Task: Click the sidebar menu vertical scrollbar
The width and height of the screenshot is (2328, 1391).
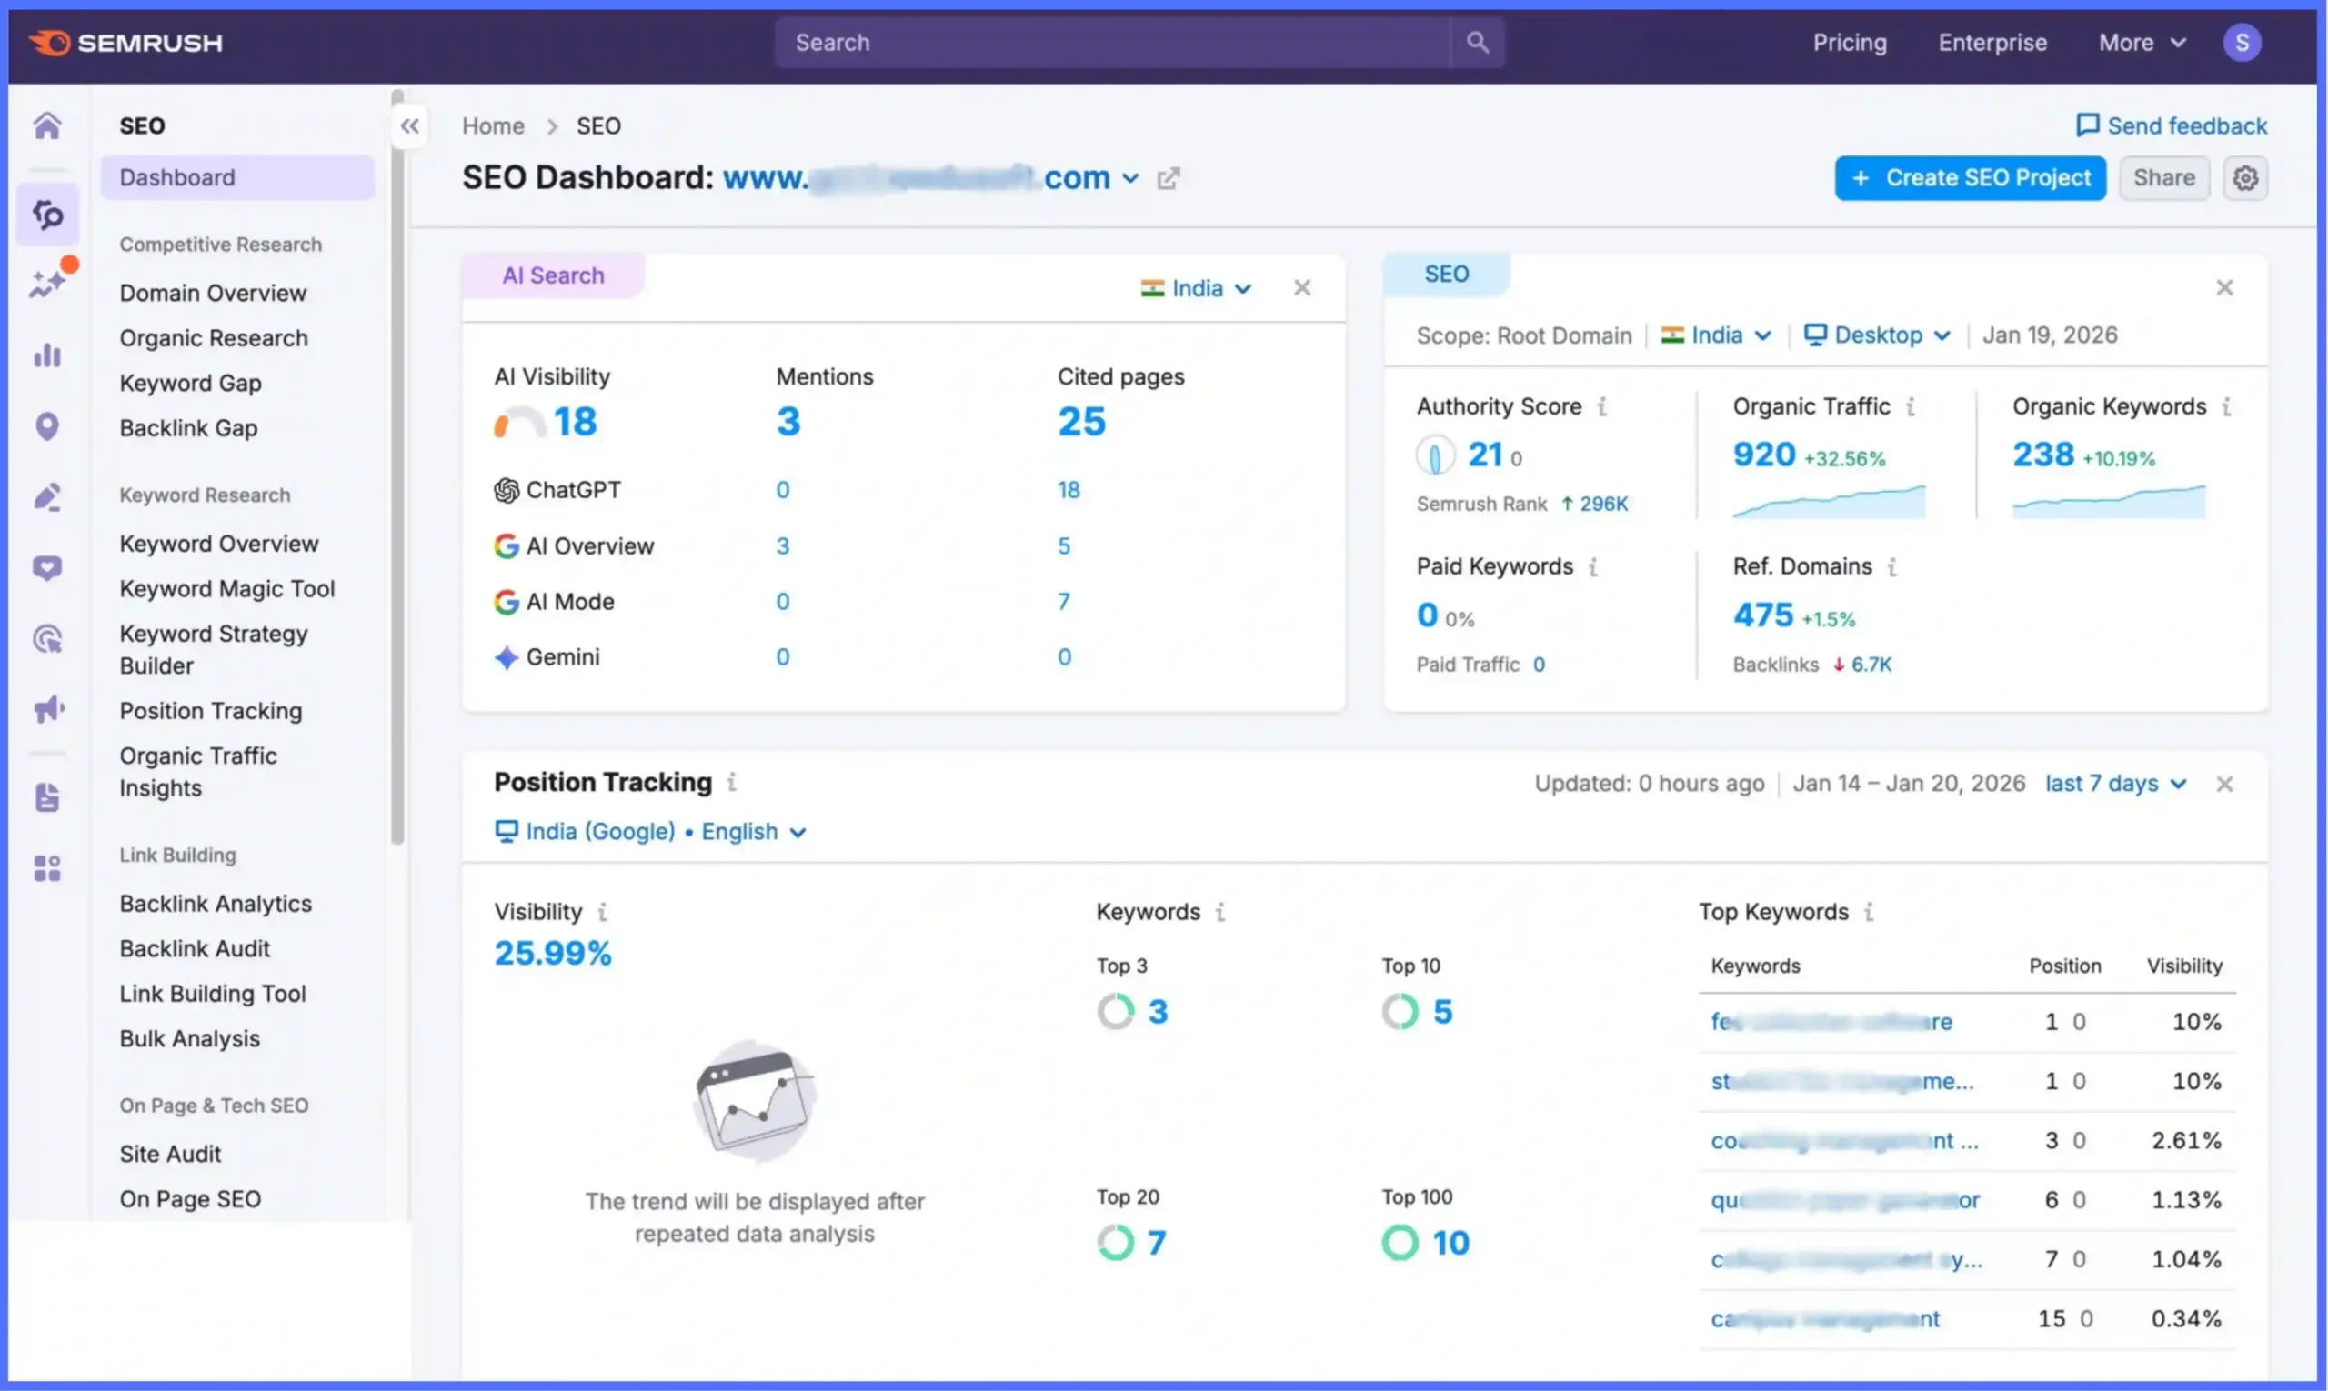Action: pos(397,468)
